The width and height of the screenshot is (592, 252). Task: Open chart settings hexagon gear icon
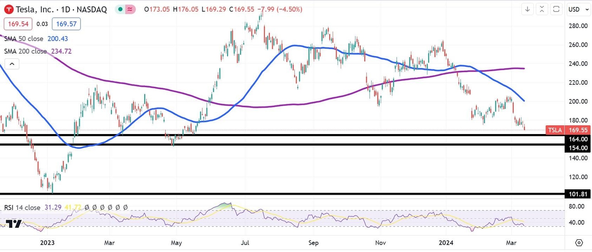(x=579, y=243)
